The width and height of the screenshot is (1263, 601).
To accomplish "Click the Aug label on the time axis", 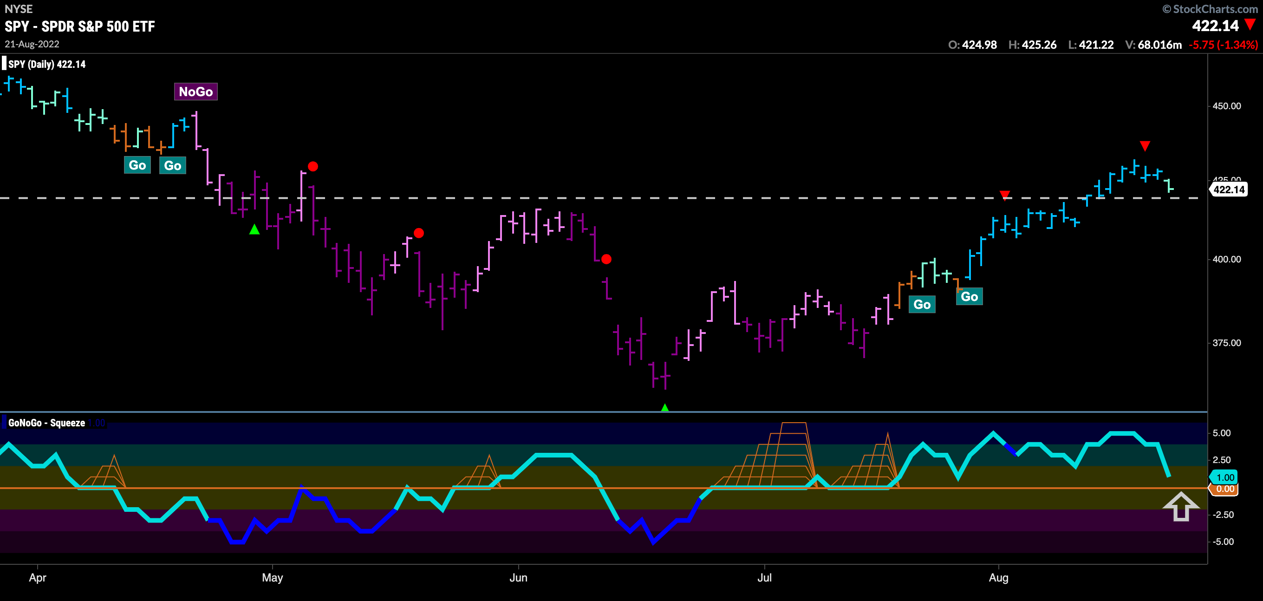I will click(x=999, y=578).
